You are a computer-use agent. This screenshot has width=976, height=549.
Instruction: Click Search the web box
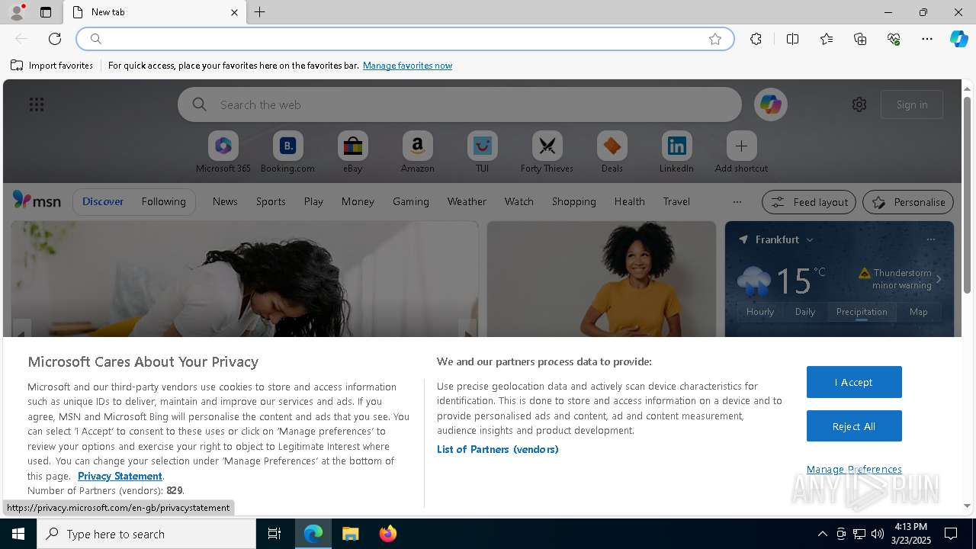(460, 104)
